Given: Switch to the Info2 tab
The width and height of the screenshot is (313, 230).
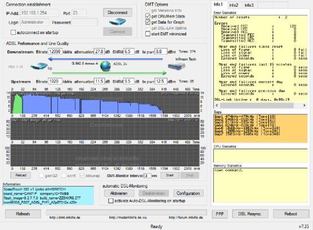Looking at the screenshot, I should pos(234,5).
